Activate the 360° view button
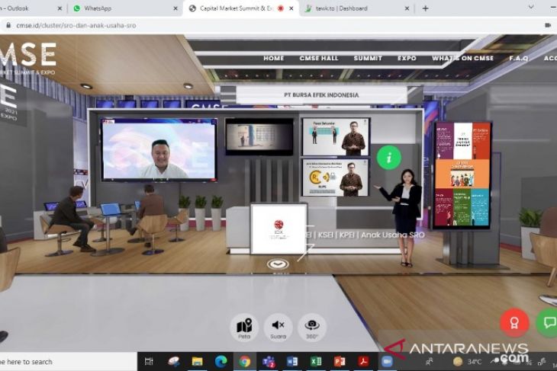This screenshot has height=371, width=557. [312, 328]
